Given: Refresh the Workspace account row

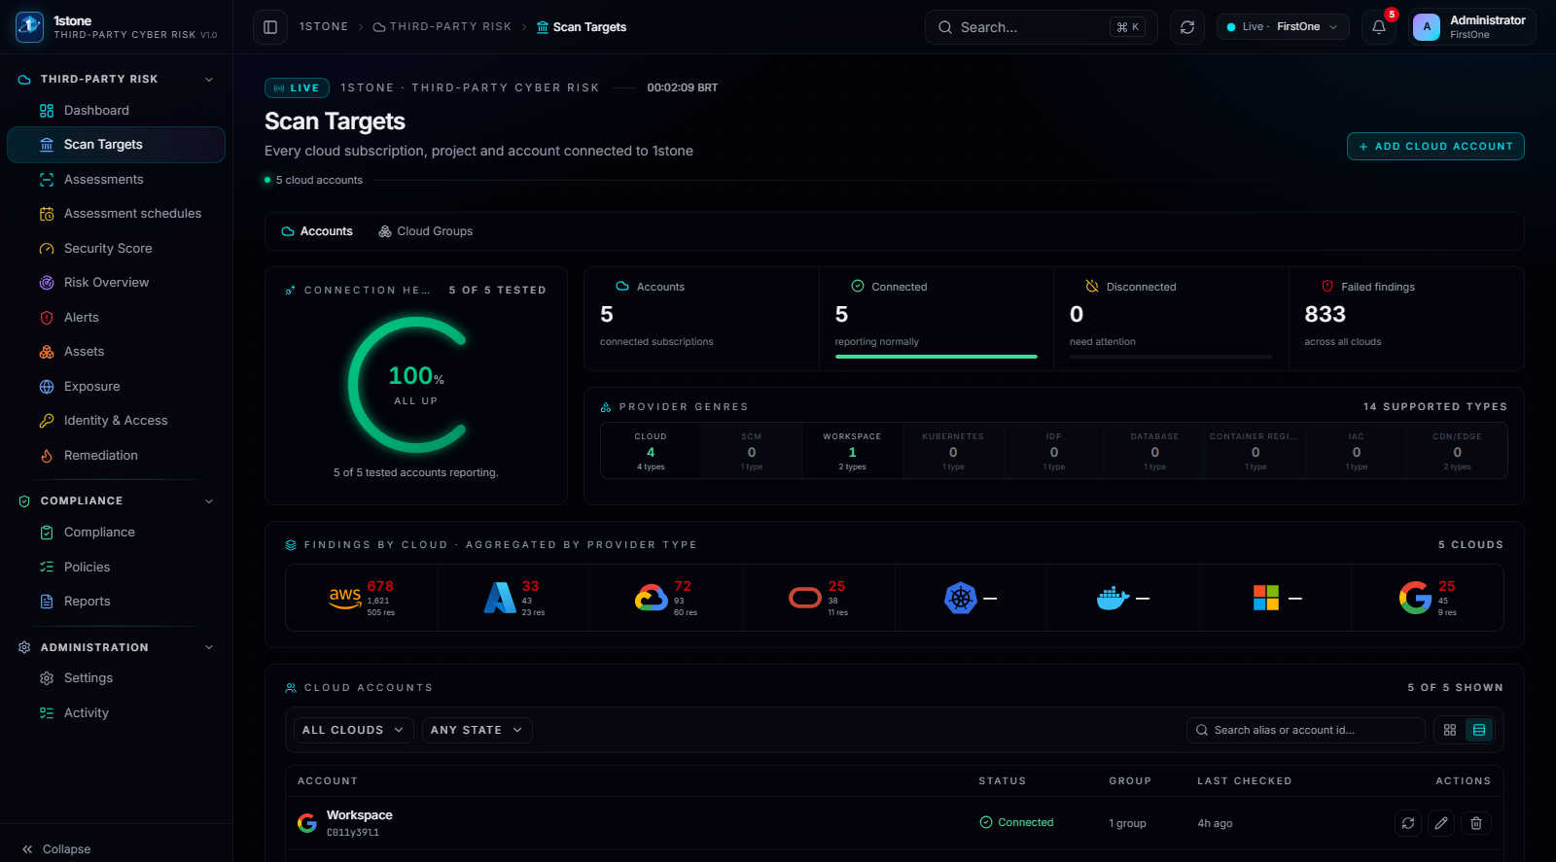Looking at the screenshot, I should (1408, 823).
